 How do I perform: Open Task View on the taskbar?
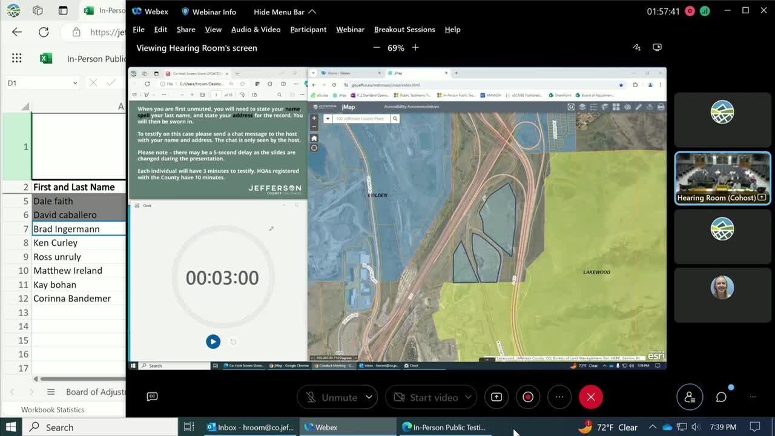pos(188,427)
